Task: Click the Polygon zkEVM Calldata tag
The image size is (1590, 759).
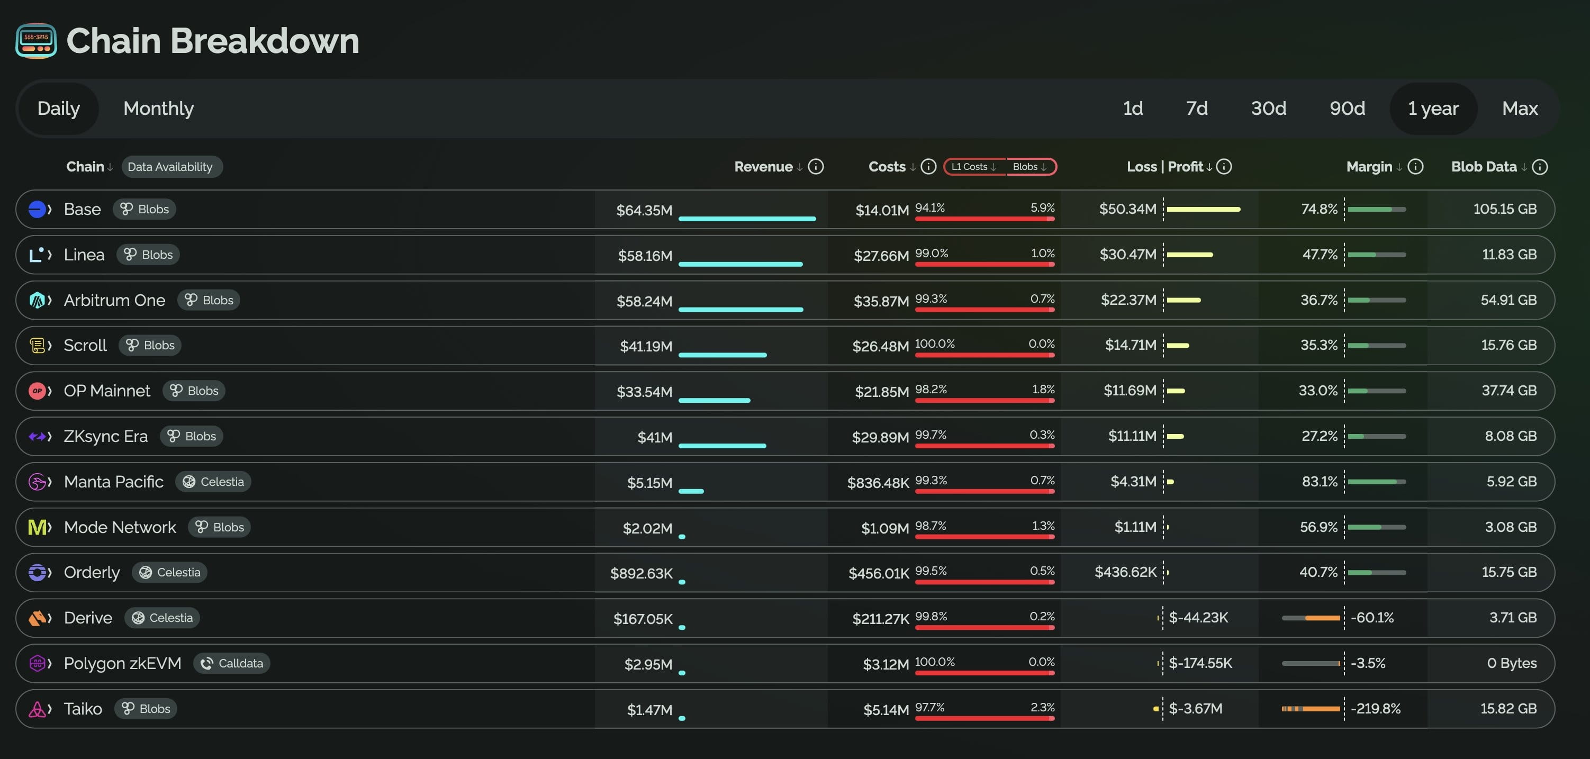Action: click(232, 663)
